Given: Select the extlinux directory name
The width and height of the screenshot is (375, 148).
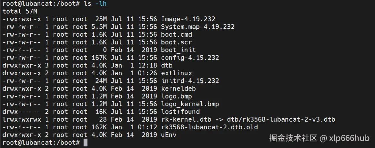Looking at the screenshot, I should pyautogui.click(x=176, y=73).
